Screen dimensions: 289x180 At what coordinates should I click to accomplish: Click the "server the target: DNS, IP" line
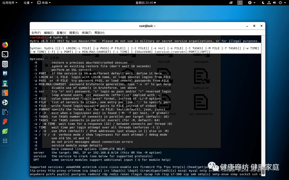(x=97, y=153)
